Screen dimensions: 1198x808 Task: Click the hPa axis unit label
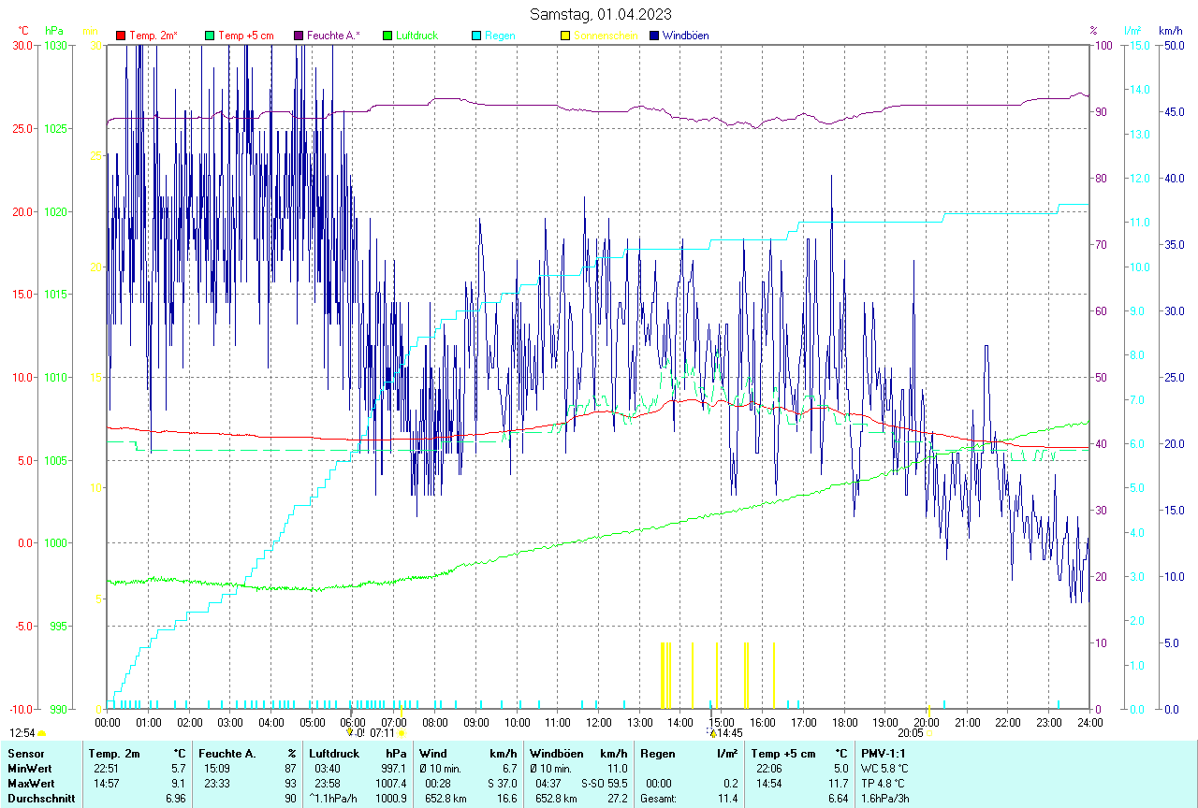pyautogui.click(x=53, y=31)
